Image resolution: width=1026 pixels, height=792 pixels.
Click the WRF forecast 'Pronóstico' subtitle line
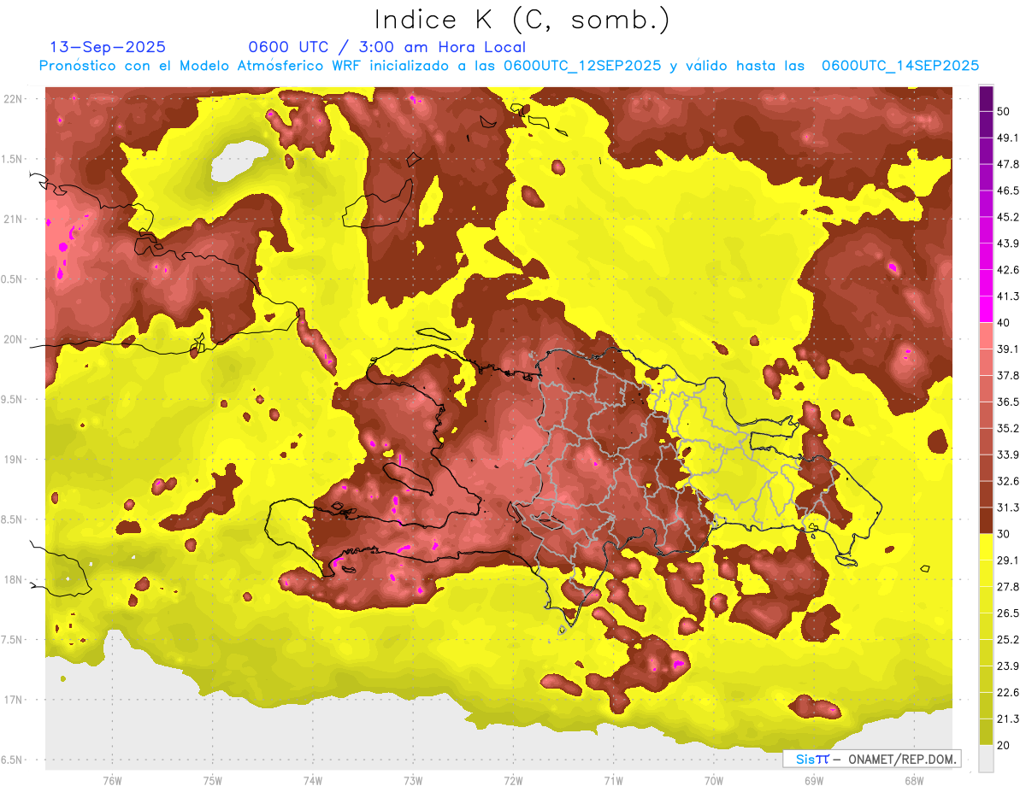click(509, 66)
